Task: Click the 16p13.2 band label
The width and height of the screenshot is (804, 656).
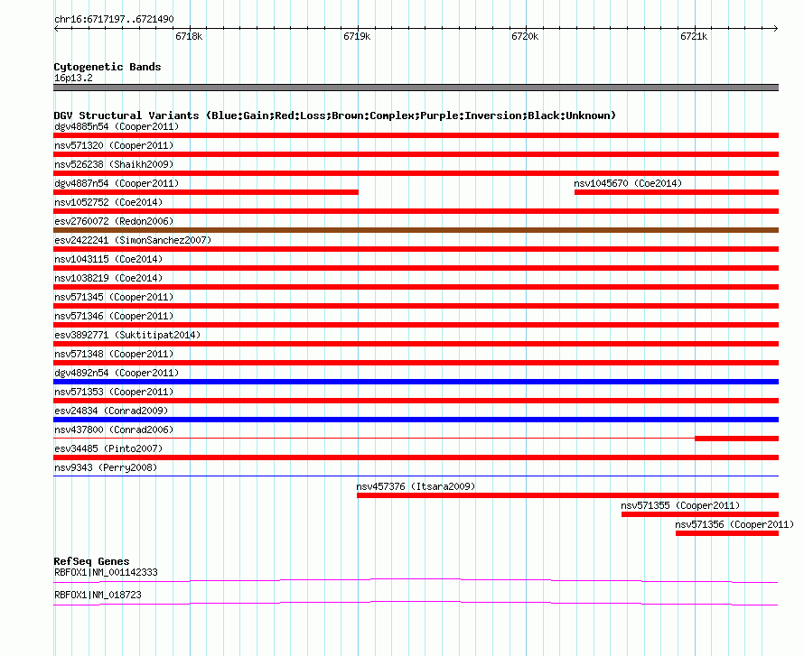Action: tap(73, 78)
